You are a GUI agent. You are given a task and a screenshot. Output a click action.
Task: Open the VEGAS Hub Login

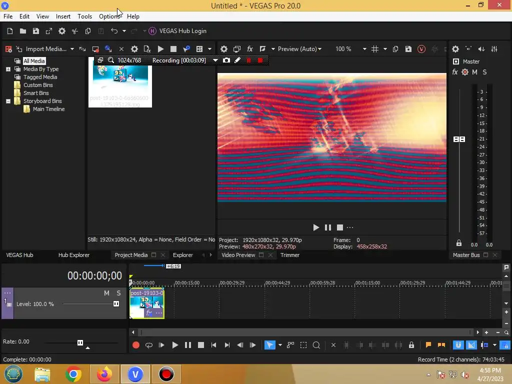178,31
